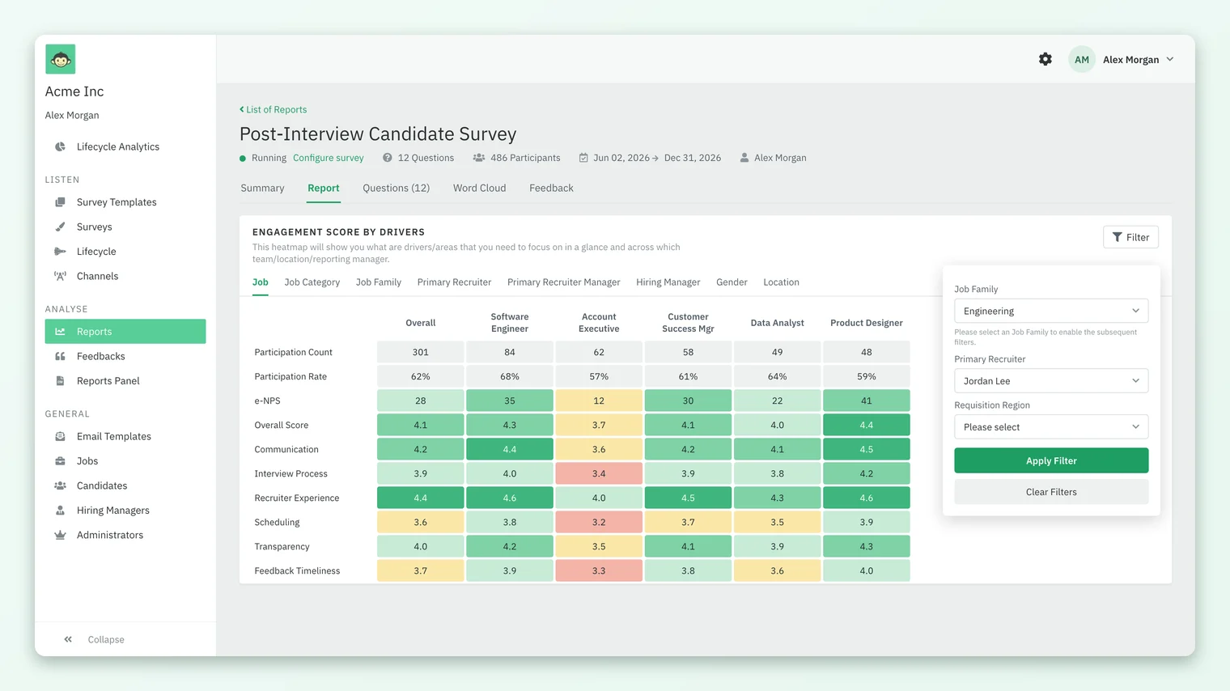Click the Feedback Timeliness row label

click(x=297, y=570)
